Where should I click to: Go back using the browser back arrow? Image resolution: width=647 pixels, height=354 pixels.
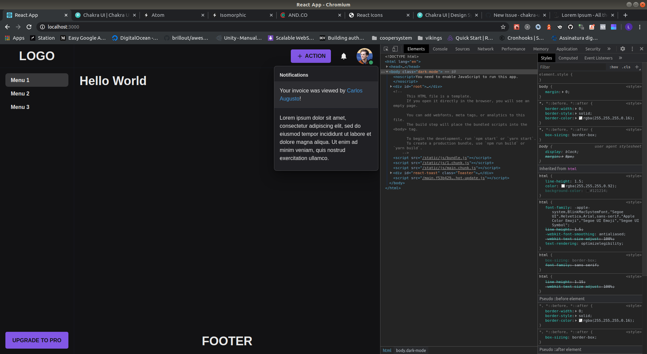7,27
